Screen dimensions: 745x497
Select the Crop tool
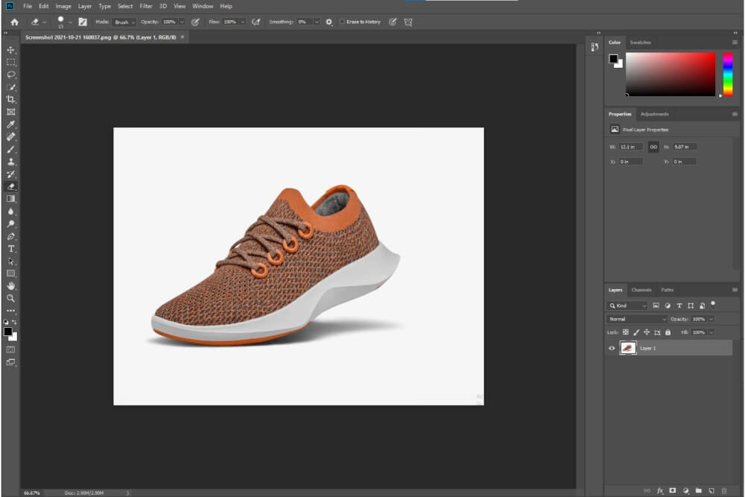[11, 99]
